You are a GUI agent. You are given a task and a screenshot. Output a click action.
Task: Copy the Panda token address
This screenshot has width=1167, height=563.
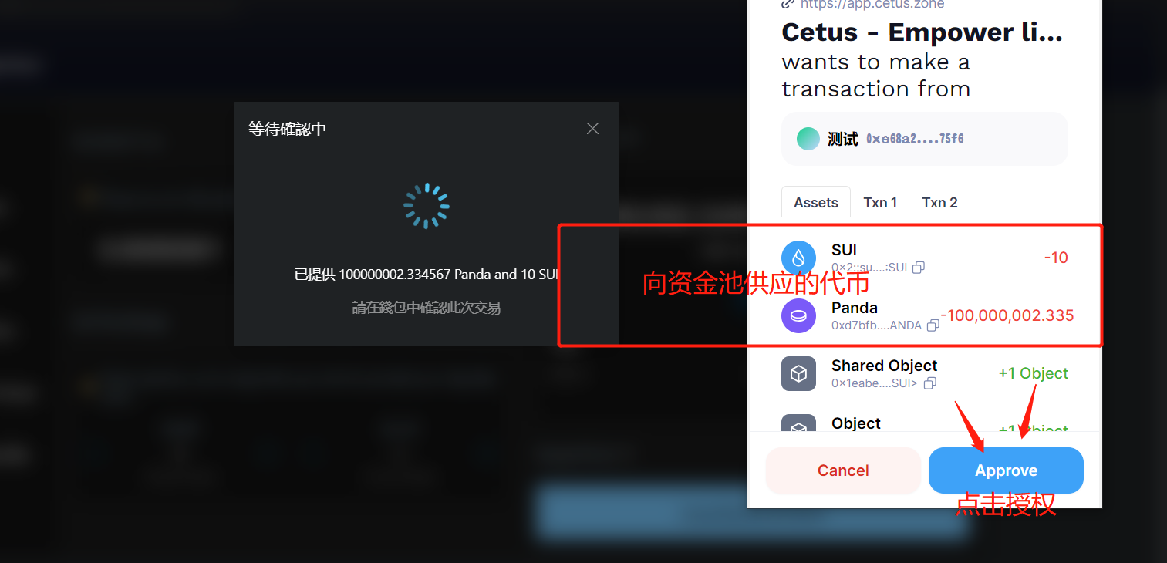(933, 325)
